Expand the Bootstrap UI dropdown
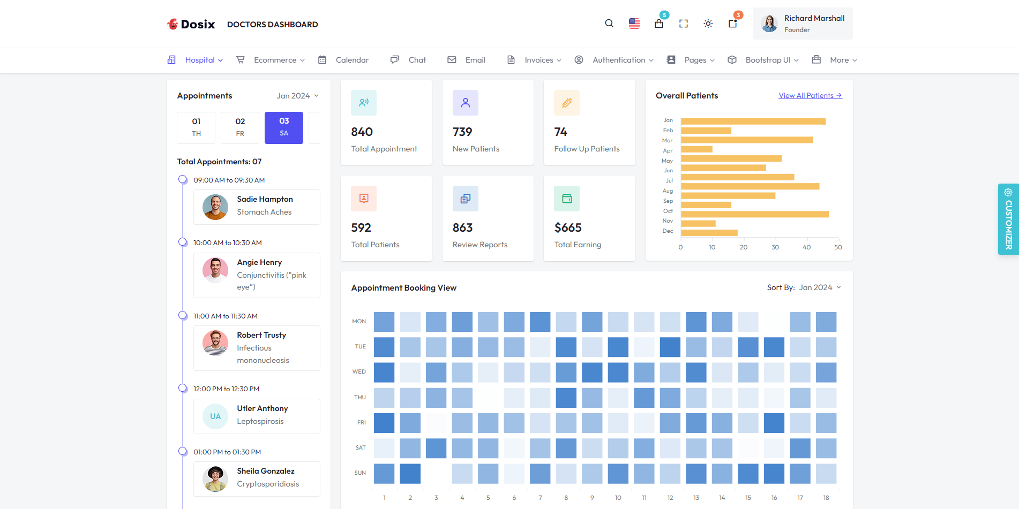Image resolution: width=1019 pixels, height=509 pixels. click(x=796, y=60)
